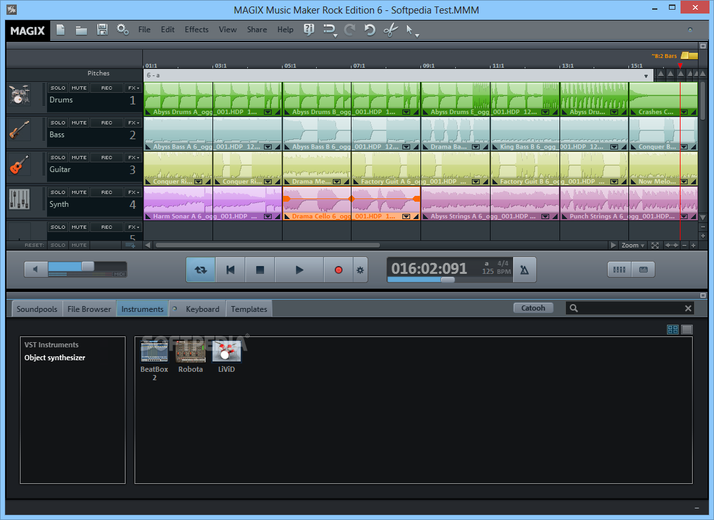Open the LiViD drum instrument
This screenshot has width=714, height=520.
[x=227, y=357]
